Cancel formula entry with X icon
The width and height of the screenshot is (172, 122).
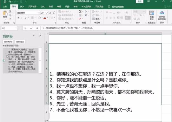pyautogui.click(x=25, y=28)
